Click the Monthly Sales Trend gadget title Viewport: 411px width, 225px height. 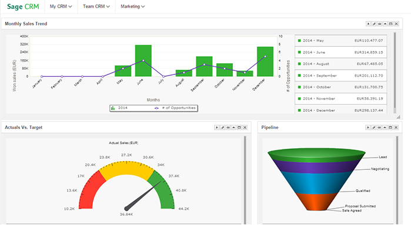pyautogui.click(x=26, y=24)
